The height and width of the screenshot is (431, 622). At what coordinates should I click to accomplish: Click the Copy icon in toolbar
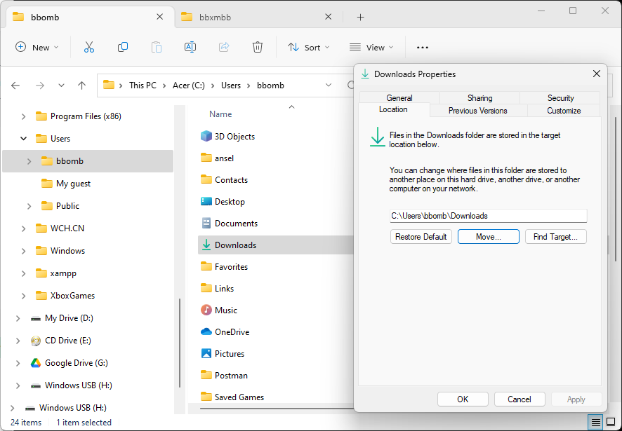(x=123, y=47)
